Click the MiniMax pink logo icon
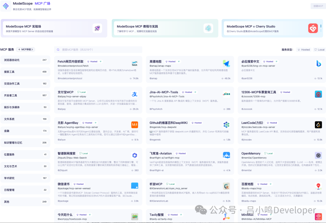The height and width of the screenshot is (223, 326). pos(318,217)
